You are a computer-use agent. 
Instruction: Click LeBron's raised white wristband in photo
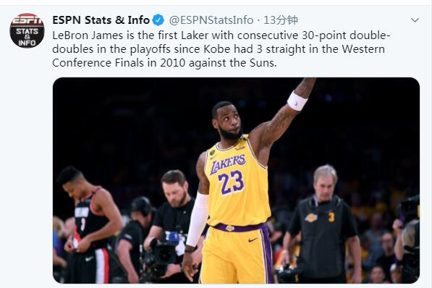297,101
